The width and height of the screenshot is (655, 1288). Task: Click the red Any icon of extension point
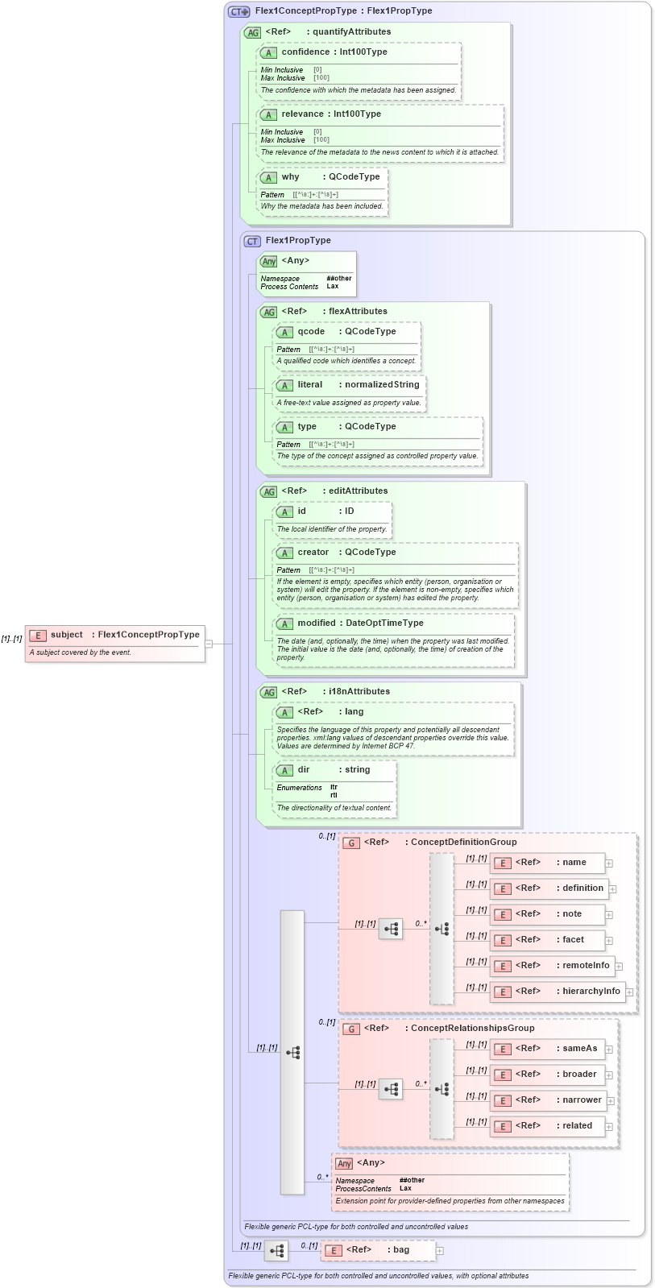click(344, 1163)
